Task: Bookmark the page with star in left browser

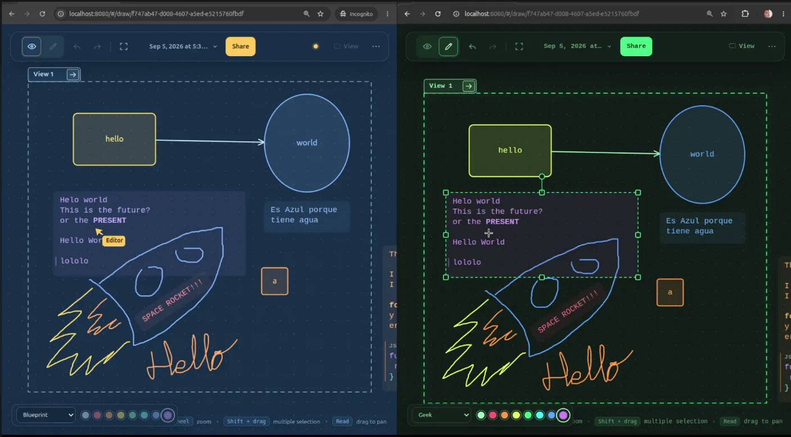Action: tap(320, 13)
